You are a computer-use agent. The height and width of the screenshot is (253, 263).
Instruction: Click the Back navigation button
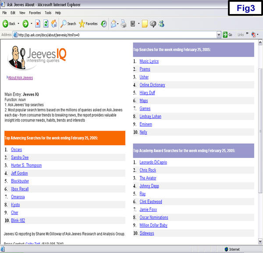(x=9, y=24)
